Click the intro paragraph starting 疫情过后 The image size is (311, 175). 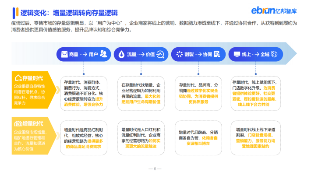point(154,26)
